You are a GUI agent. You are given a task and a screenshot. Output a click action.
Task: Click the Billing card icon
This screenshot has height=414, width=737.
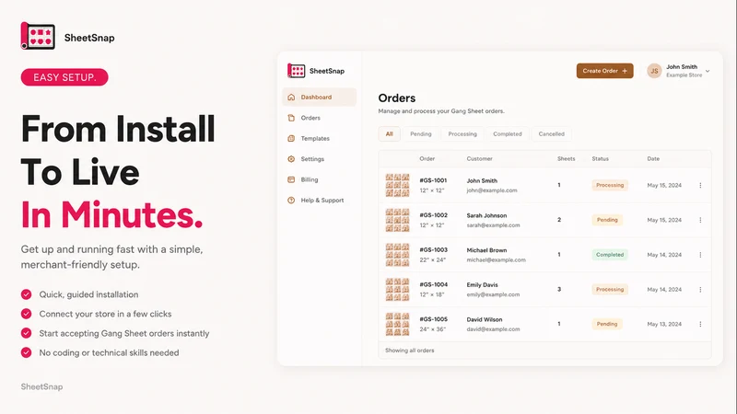tap(291, 179)
